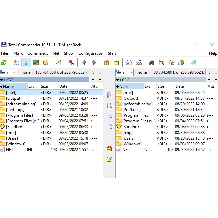Switch to thumbnail view mode

pos(36,62)
